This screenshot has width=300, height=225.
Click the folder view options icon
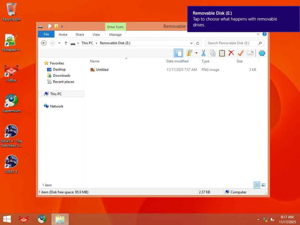[189, 53]
